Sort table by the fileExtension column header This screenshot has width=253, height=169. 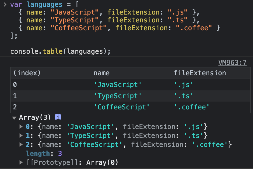(x=211, y=73)
